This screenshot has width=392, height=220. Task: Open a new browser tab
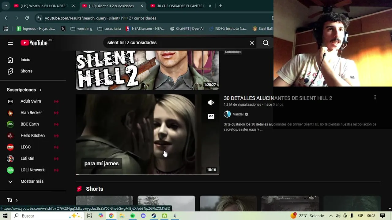click(220, 6)
